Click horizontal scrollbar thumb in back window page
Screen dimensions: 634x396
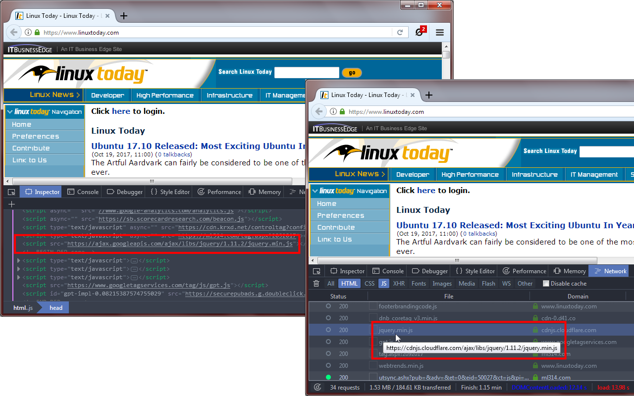(x=152, y=181)
